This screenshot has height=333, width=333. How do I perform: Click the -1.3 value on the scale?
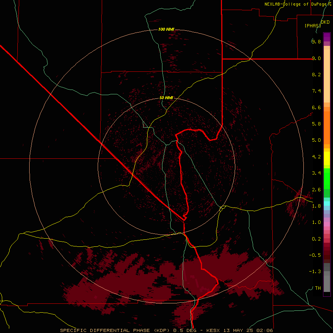pos(315,272)
